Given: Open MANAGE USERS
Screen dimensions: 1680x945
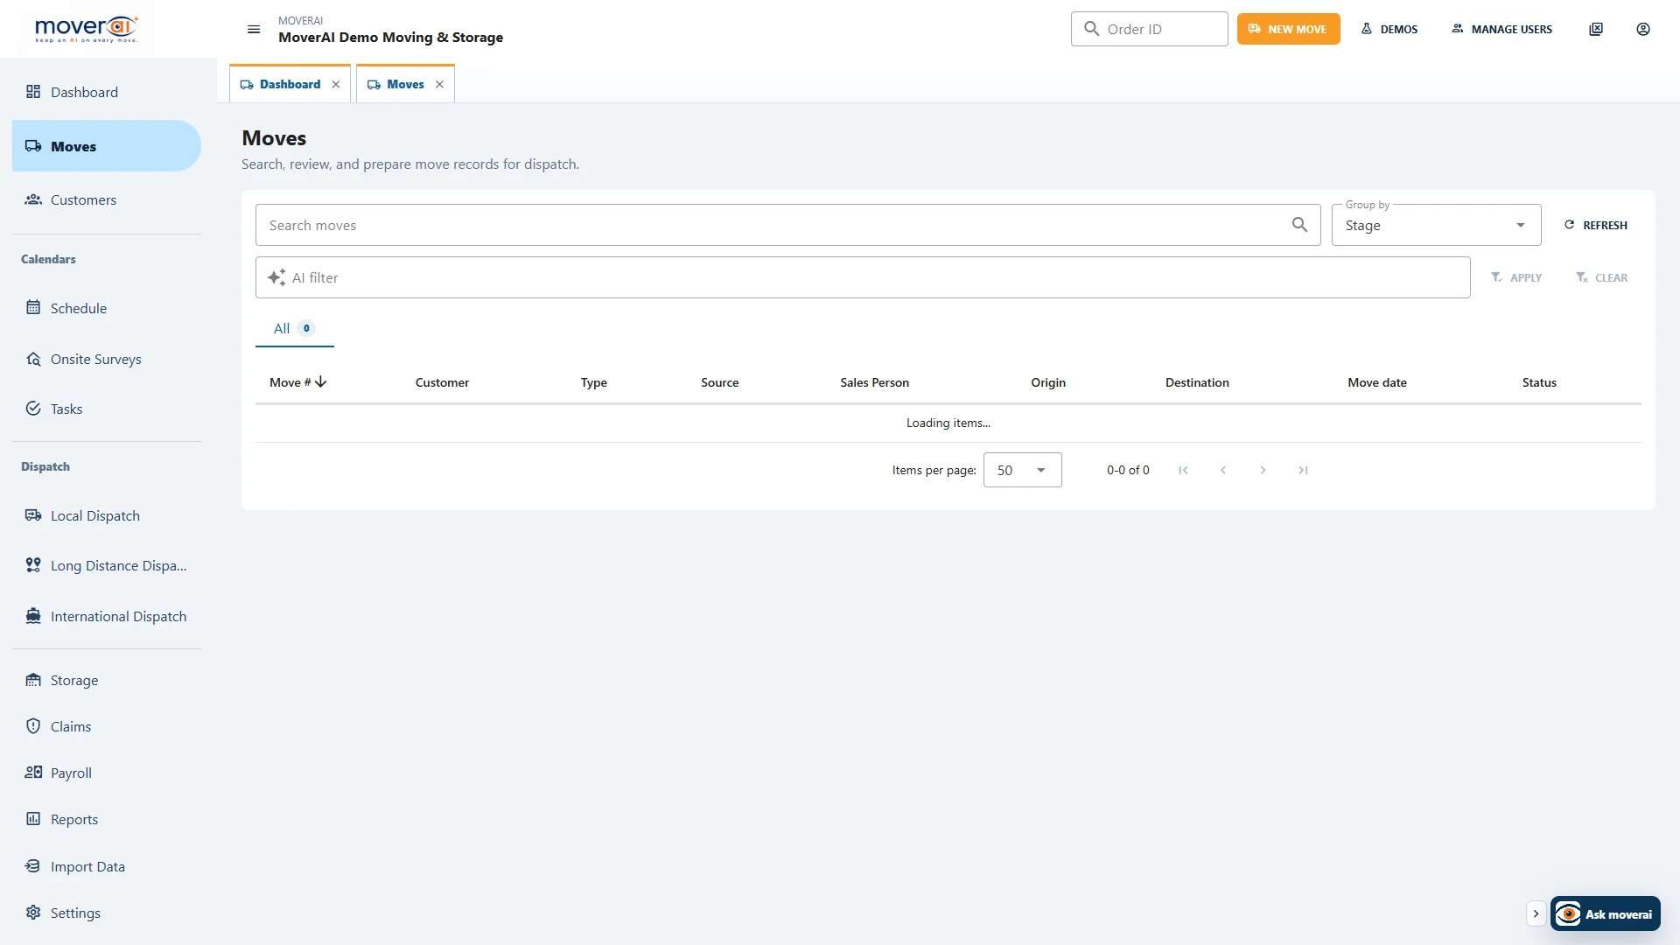Looking at the screenshot, I should point(1501,29).
